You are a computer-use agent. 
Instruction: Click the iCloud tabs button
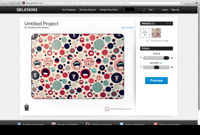[12, 3]
